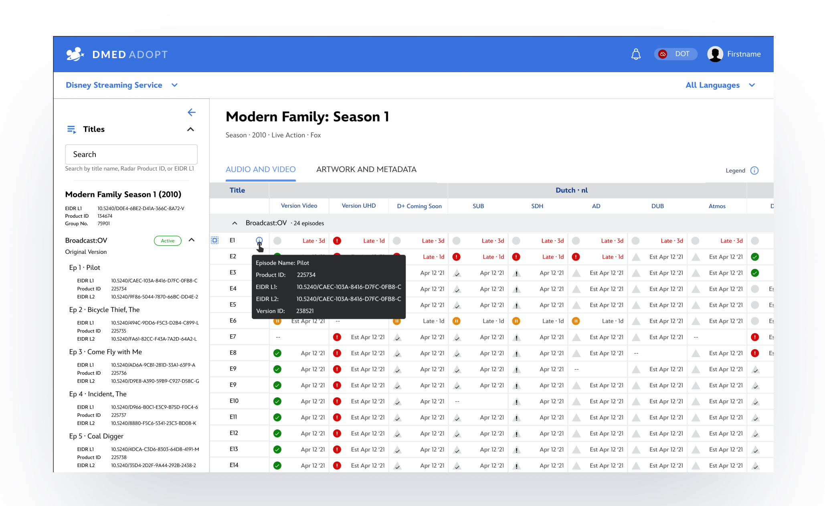Click the DMED Adopt mouse logo

pos(75,54)
